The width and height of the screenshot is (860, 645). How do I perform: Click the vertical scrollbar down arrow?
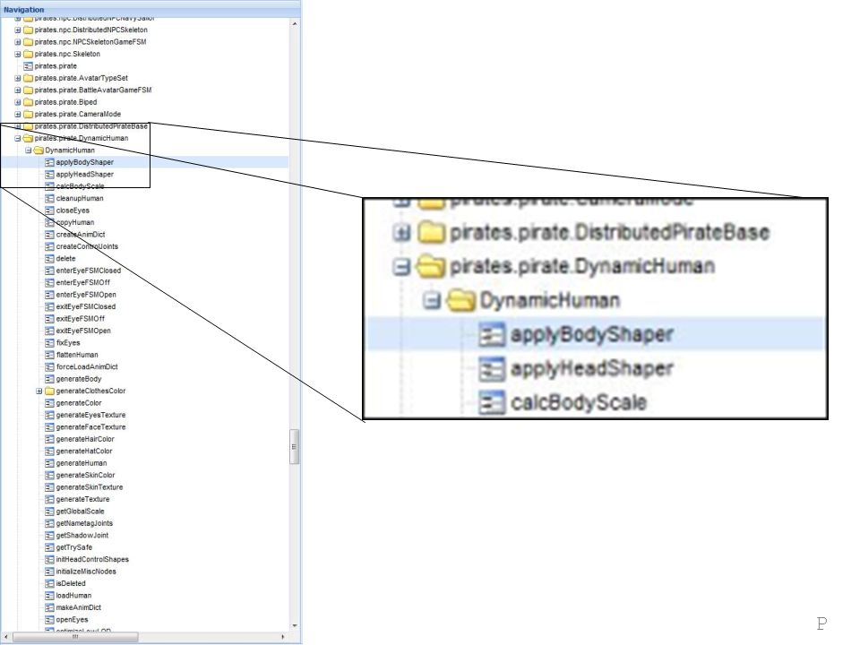click(x=295, y=626)
